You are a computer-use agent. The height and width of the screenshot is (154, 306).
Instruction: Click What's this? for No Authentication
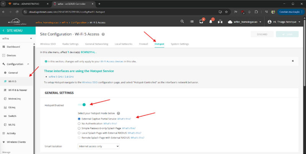point(110,123)
